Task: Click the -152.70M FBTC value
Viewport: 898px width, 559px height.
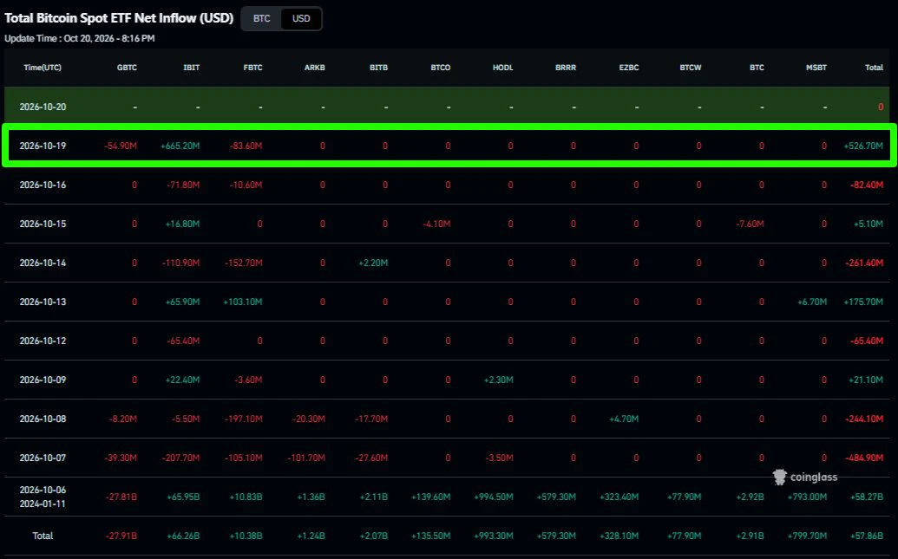Action: click(244, 263)
